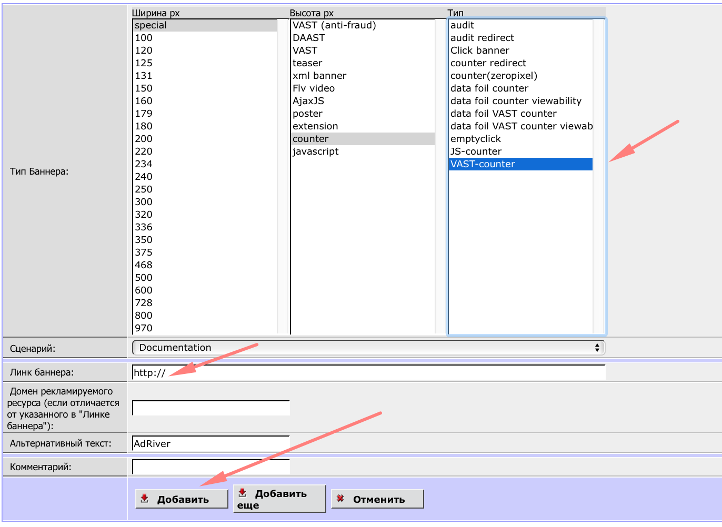Select width 300 in the list

point(205,202)
